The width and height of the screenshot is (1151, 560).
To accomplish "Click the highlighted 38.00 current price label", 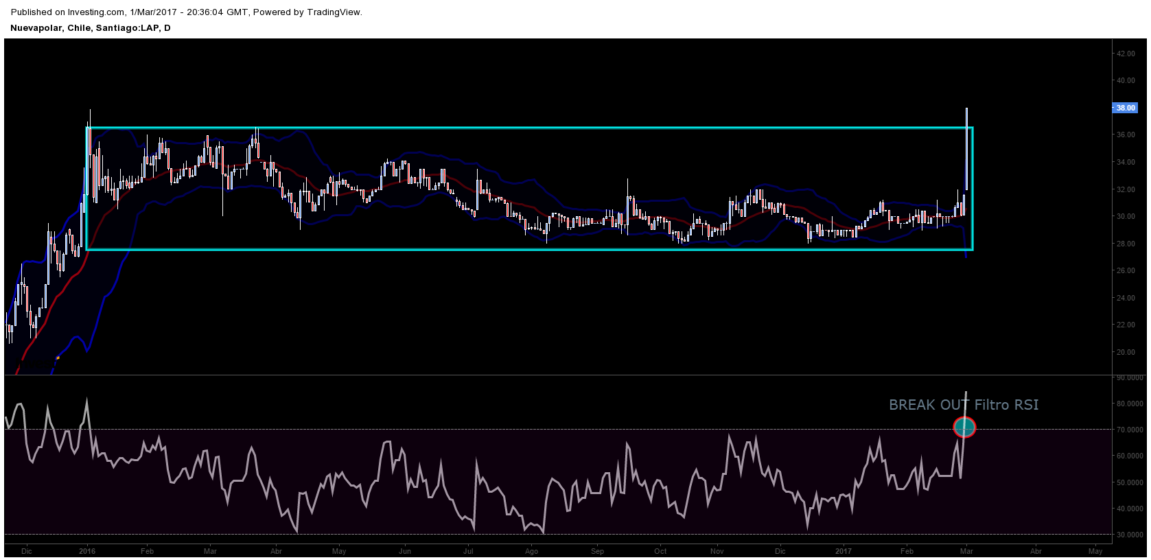I will click(x=1125, y=108).
